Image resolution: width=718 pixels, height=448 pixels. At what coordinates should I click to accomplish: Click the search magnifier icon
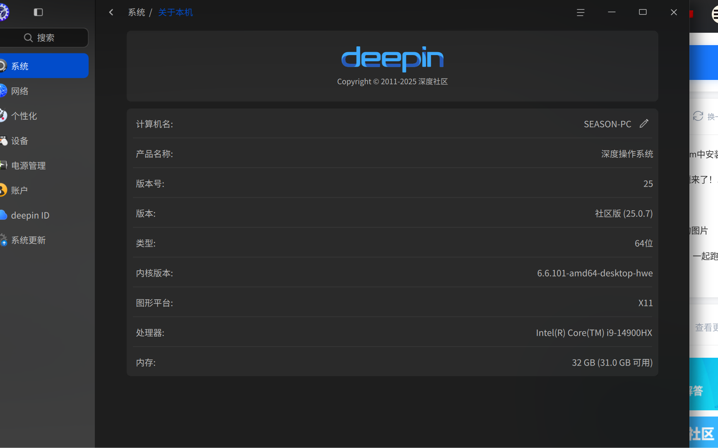28,38
